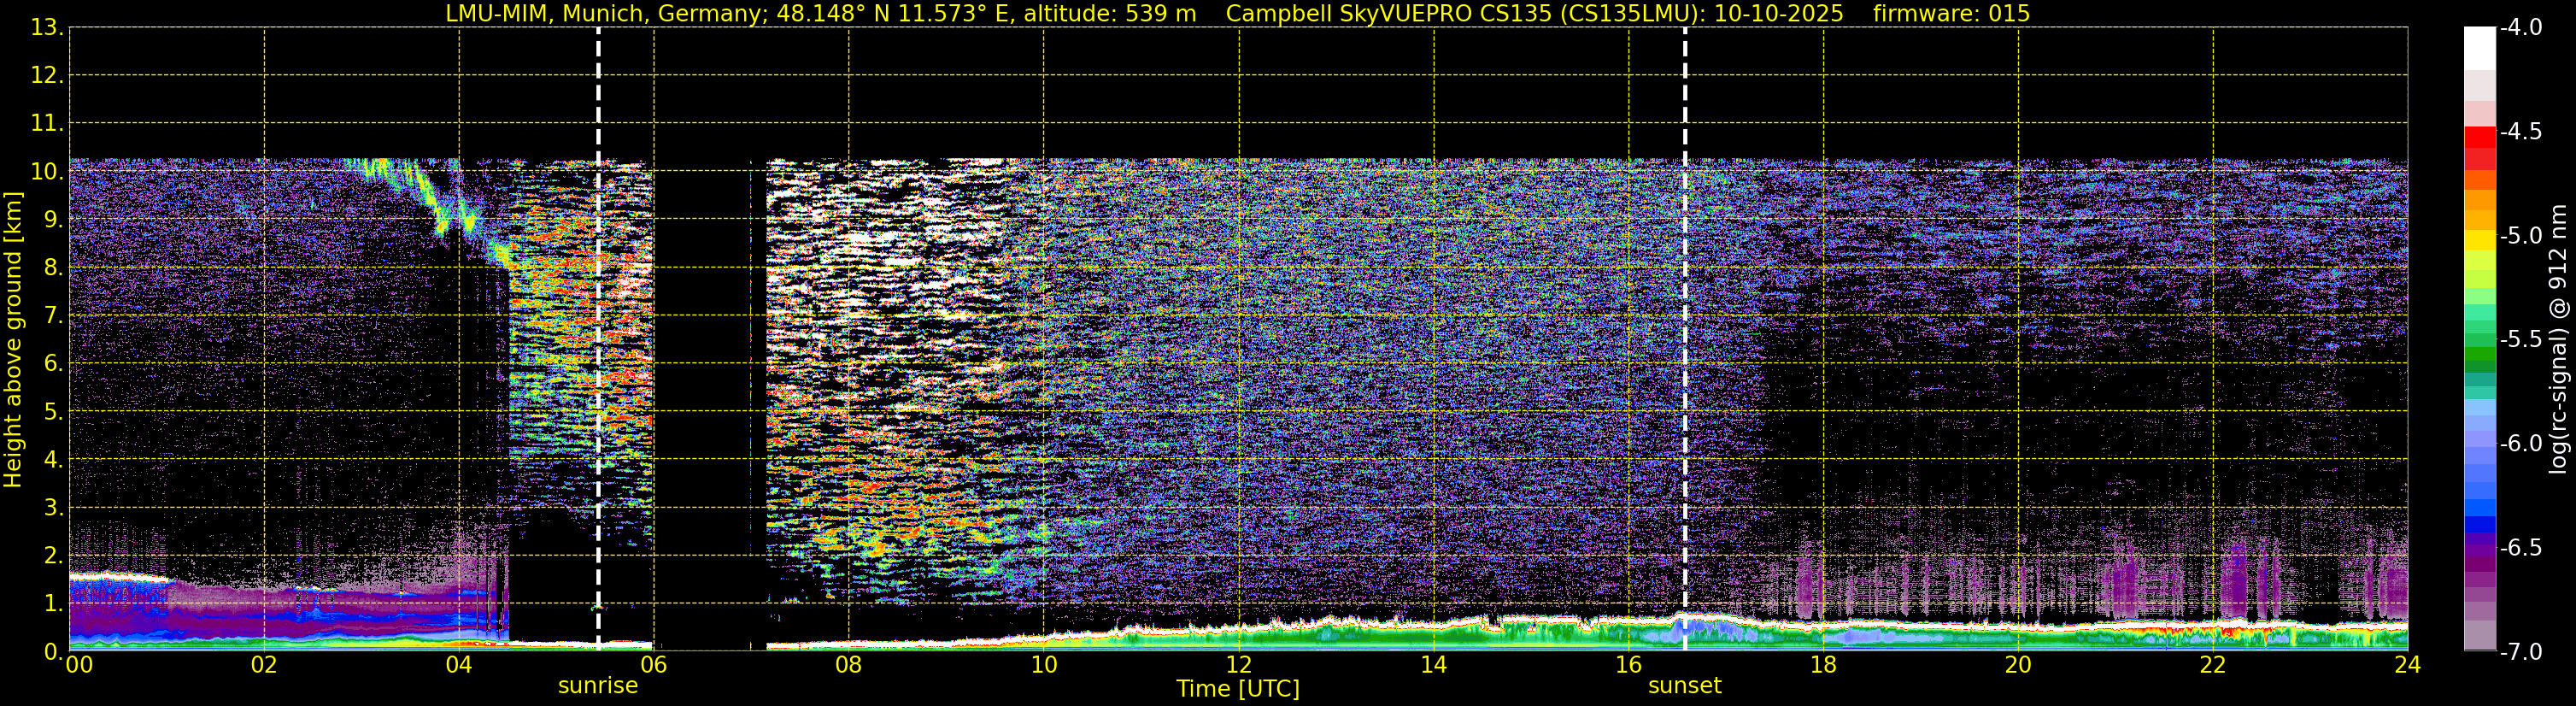Click the white dashed sunrise marker line
The image size is (2576, 706).
[598, 340]
